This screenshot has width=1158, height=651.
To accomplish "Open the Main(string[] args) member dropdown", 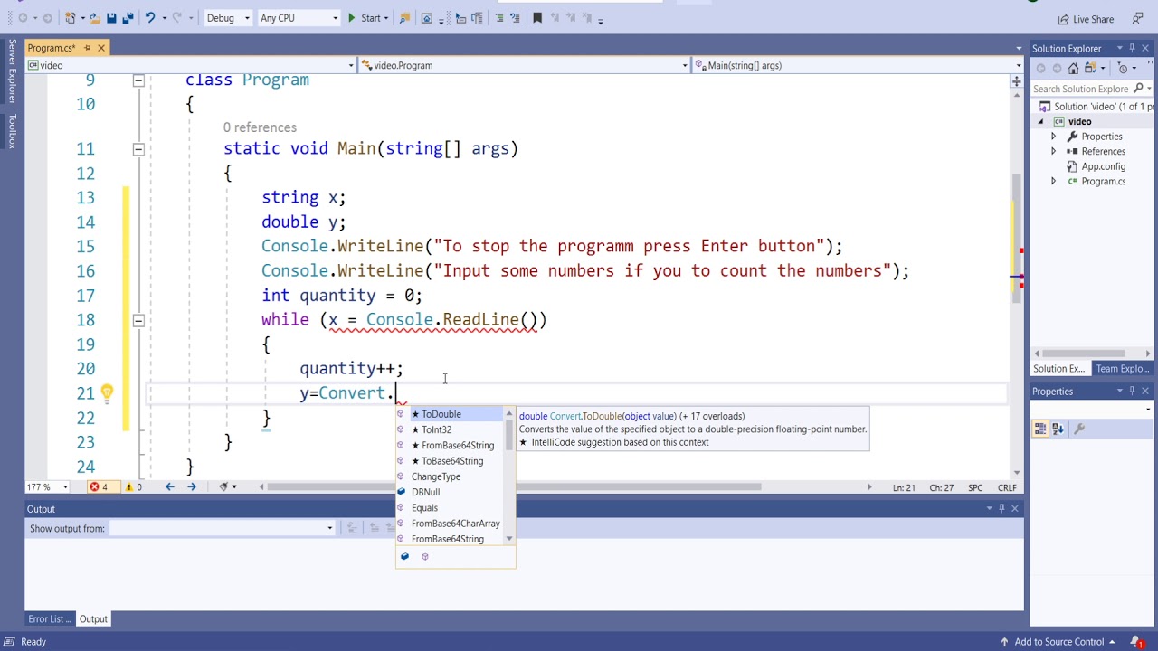I will click(858, 65).
